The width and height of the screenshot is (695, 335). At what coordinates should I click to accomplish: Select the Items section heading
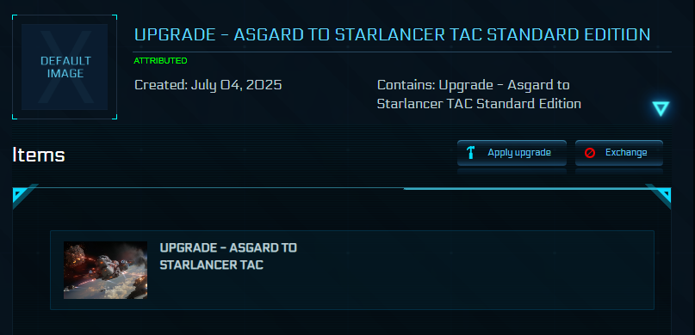[39, 155]
